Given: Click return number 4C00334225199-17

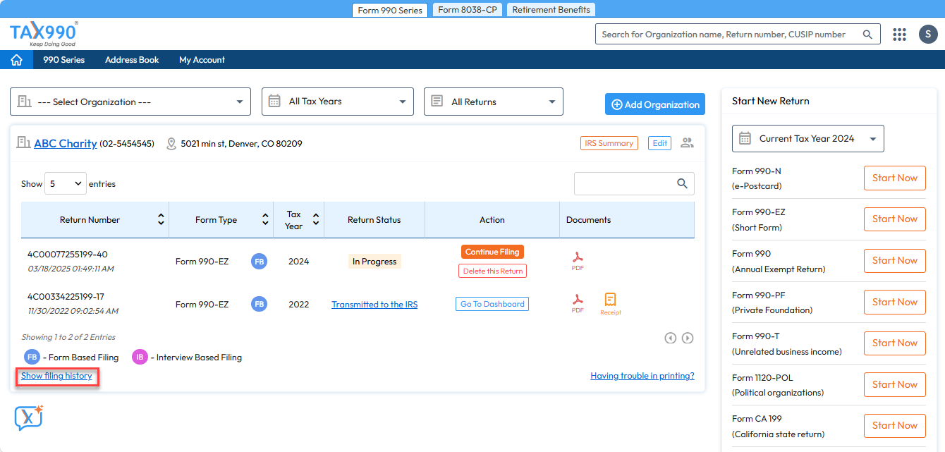Looking at the screenshot, I should (66, 297).
